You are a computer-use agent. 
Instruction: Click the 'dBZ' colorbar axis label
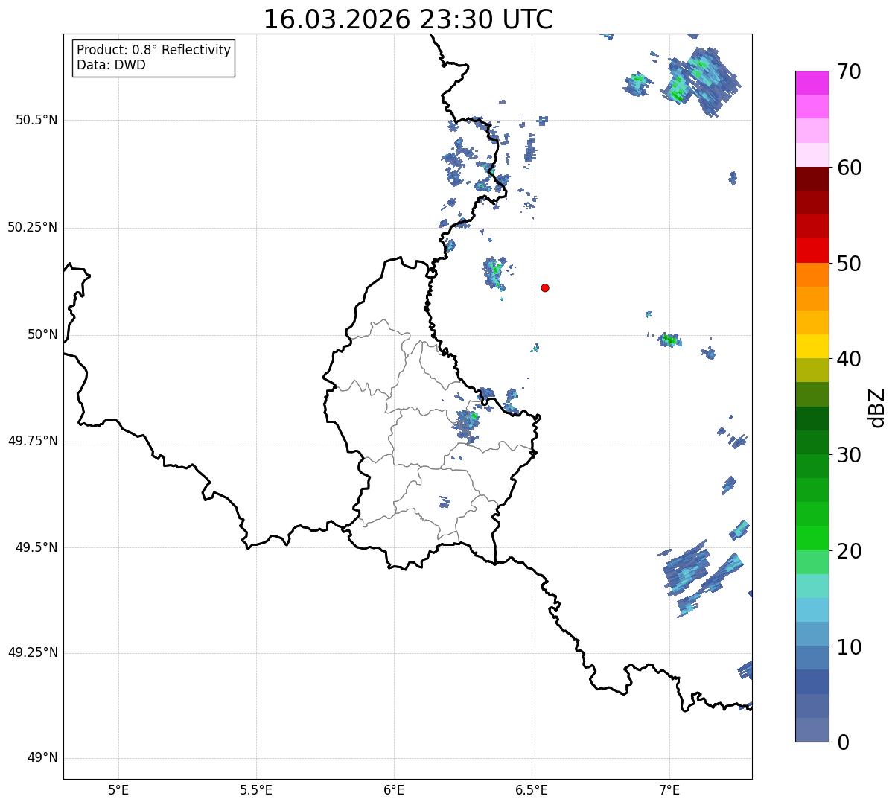pos(877,407)
